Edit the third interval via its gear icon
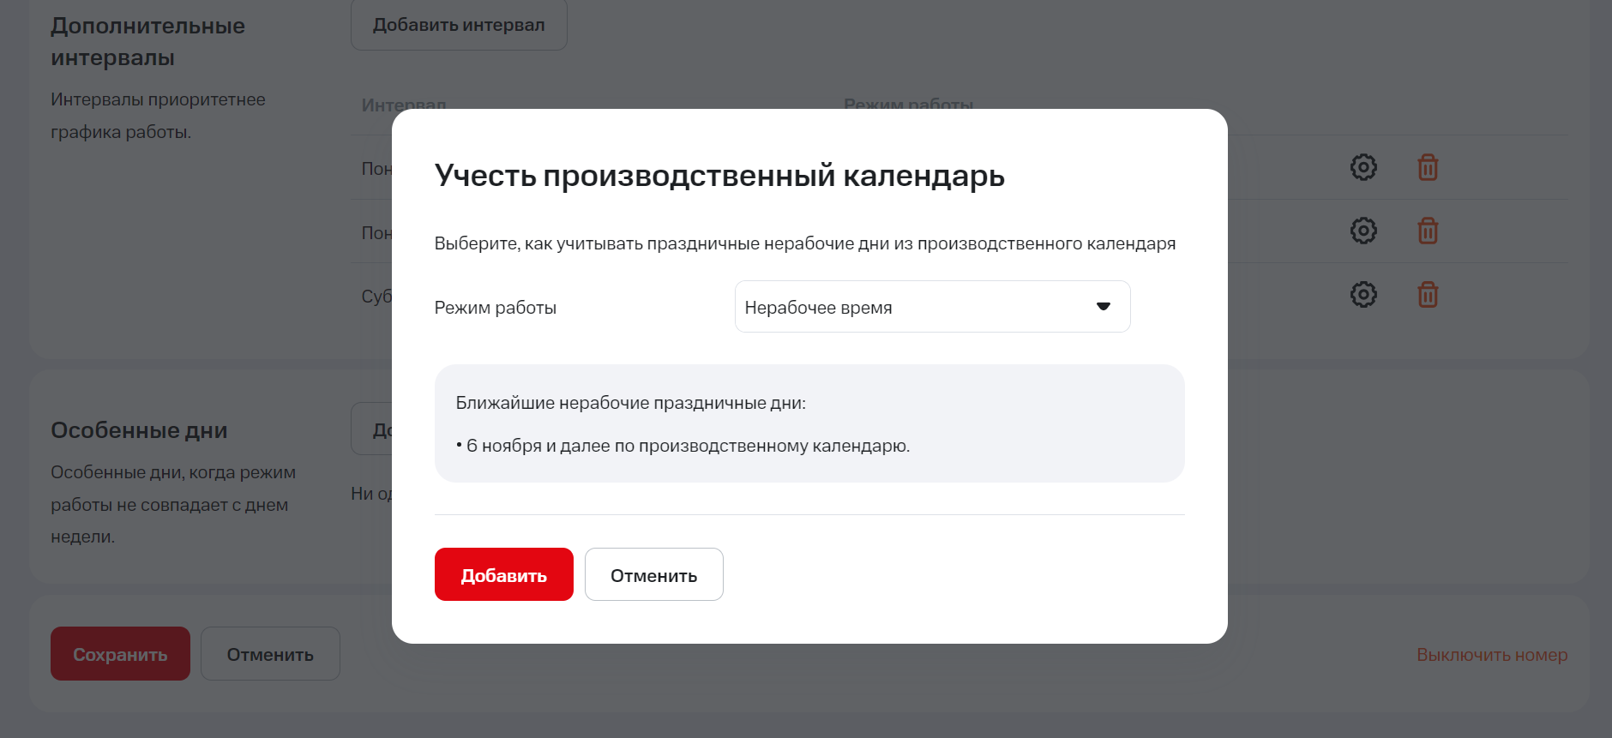Screen dimensions: 1612x738 [x=1363, y=295]
